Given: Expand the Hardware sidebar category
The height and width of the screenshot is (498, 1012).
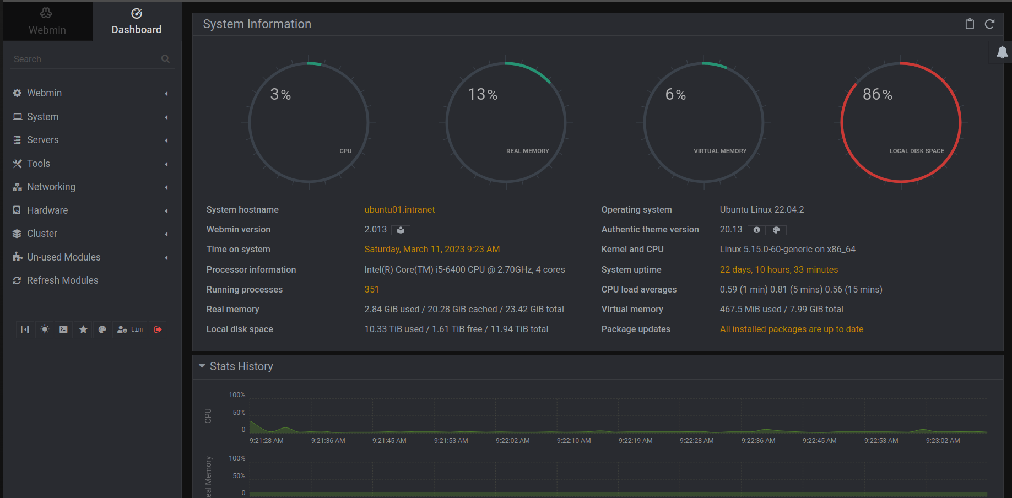Looking at the screenshot, I should (x=47, y=210).
